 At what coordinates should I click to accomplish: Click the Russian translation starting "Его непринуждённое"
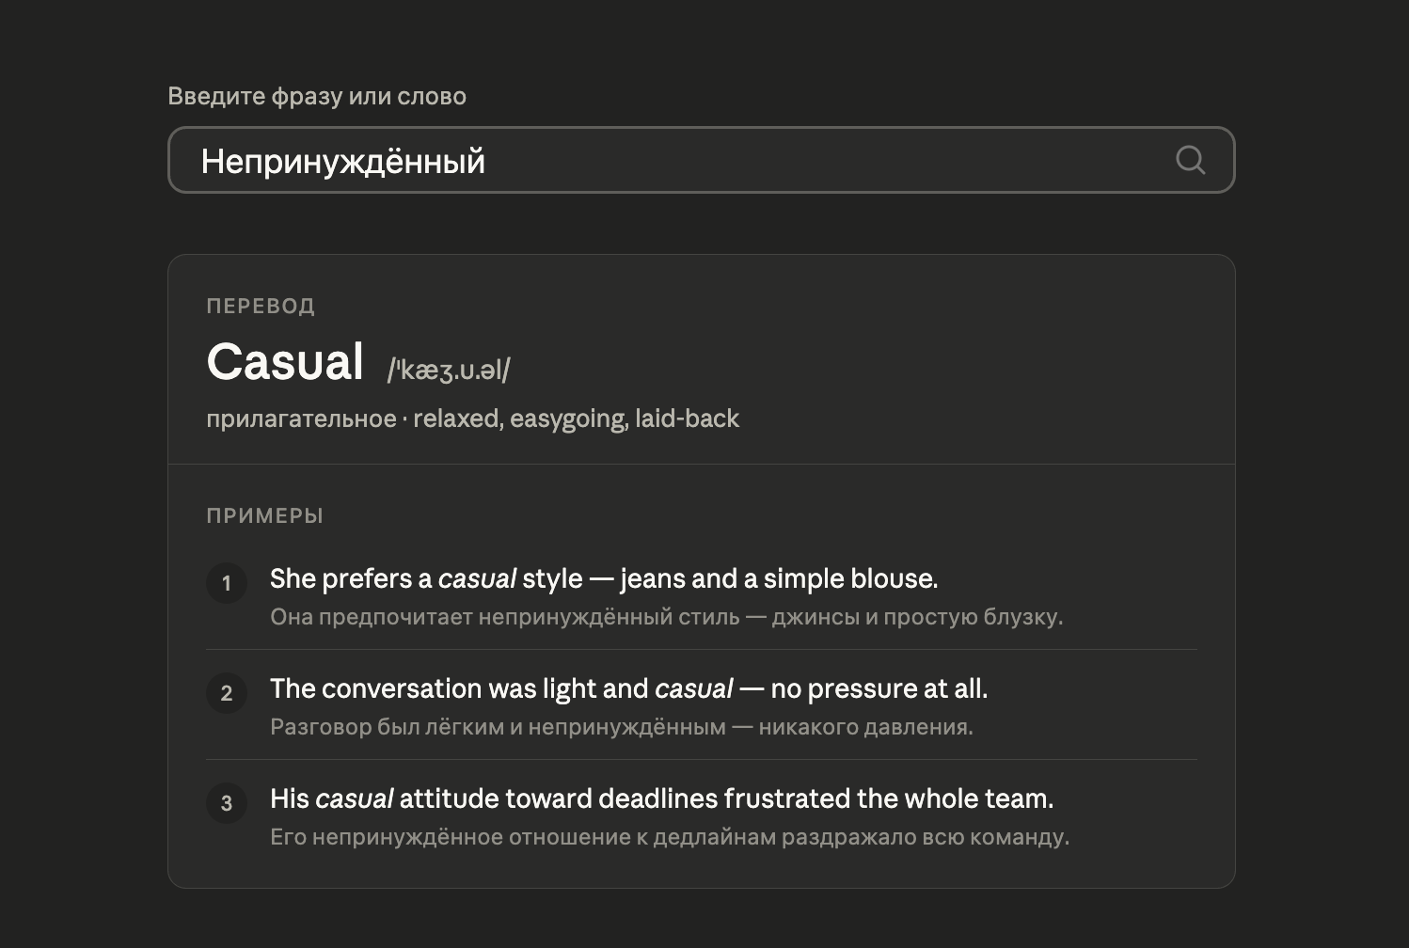(x=669, y=837)
